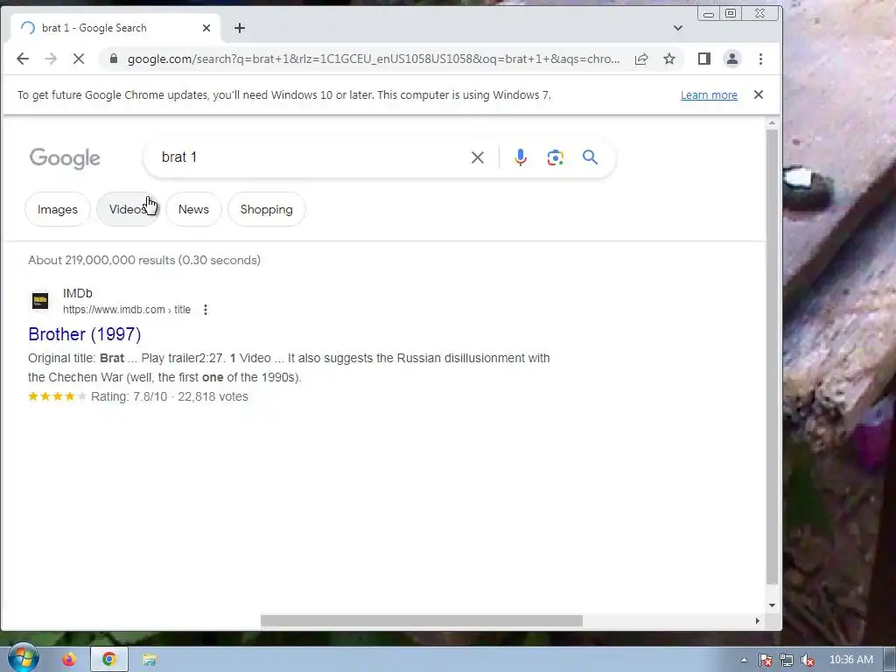Bookmark this page with the star icon
This screenshot has width=896, height=672.
[x=669, y=59]
